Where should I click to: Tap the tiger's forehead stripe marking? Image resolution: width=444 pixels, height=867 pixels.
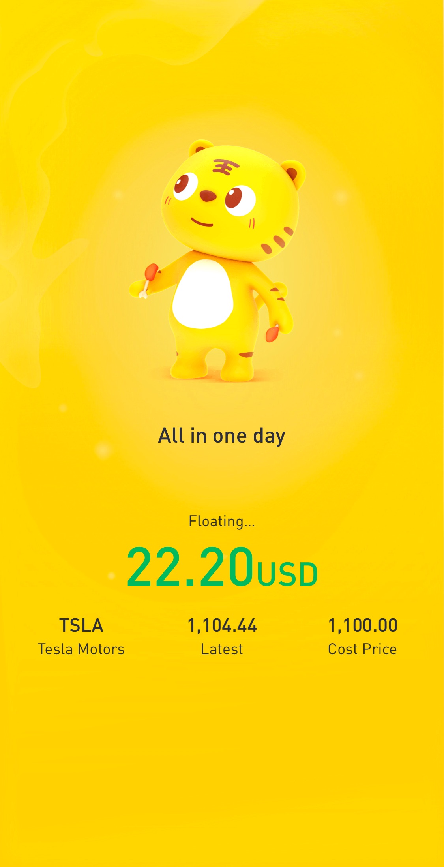click(226, 167)
